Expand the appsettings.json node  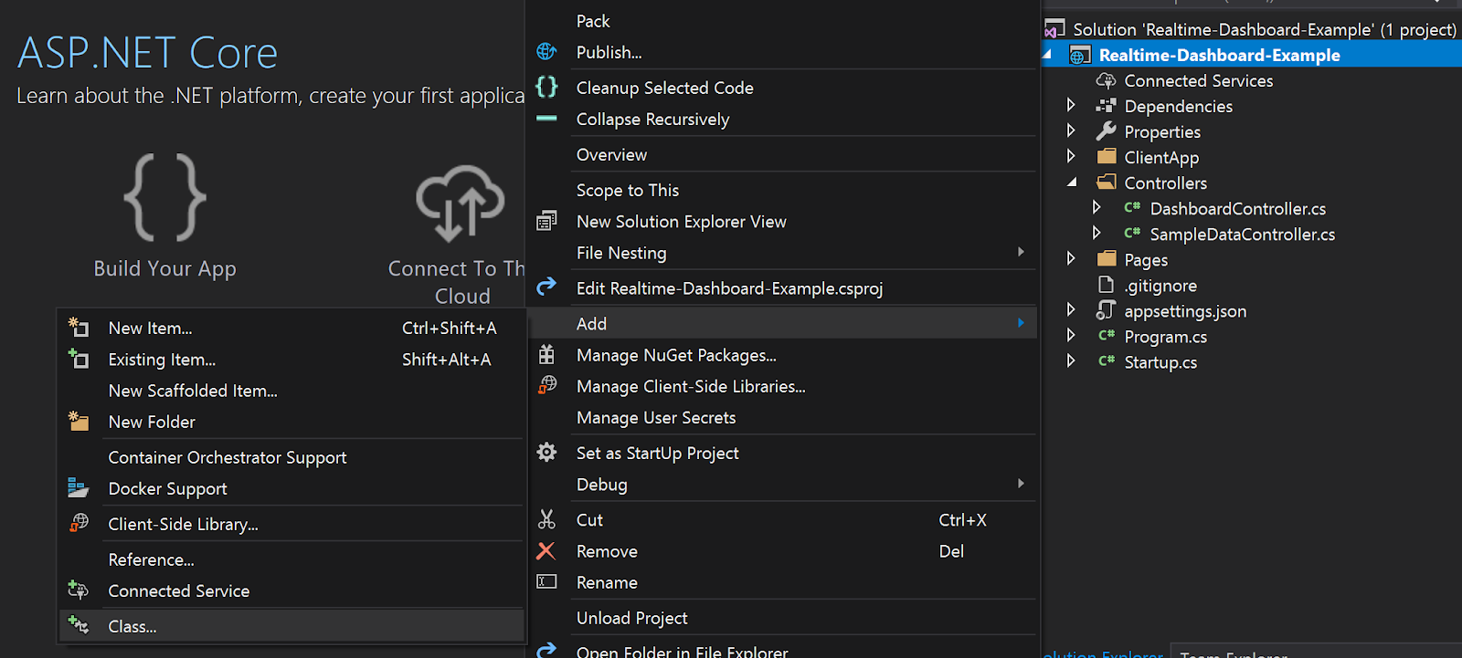1071,309
